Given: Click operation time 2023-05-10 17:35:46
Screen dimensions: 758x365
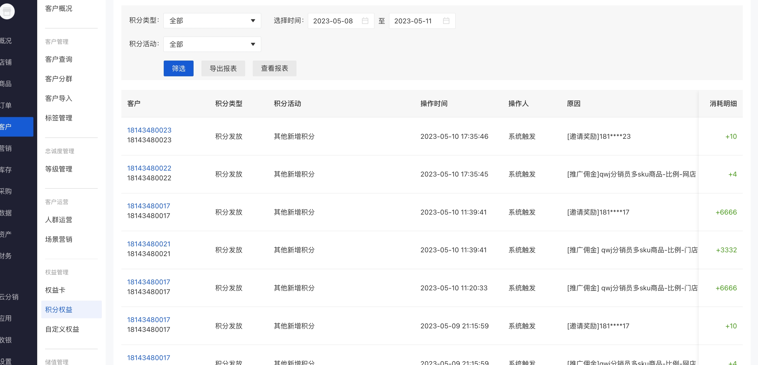Looking at the screenshot, I should [x=454, y=136].
